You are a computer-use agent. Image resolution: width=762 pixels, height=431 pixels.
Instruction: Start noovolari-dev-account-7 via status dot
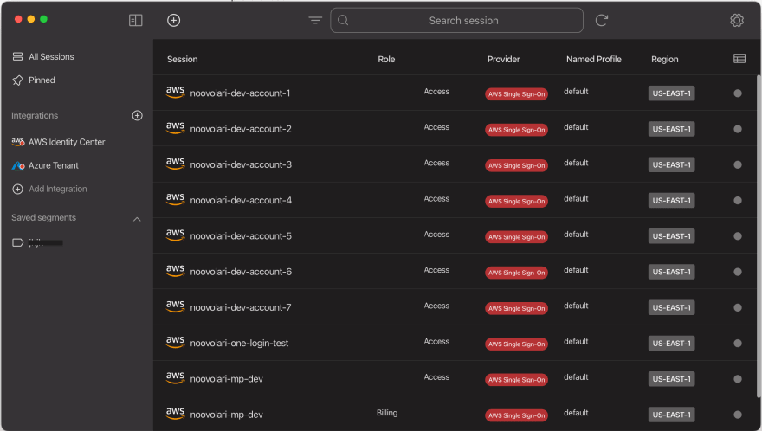point(737,307)
